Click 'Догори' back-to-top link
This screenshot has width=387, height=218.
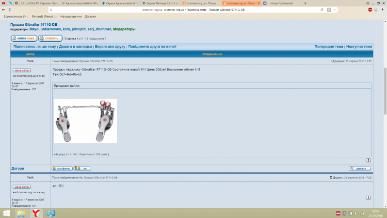point(18,168)
